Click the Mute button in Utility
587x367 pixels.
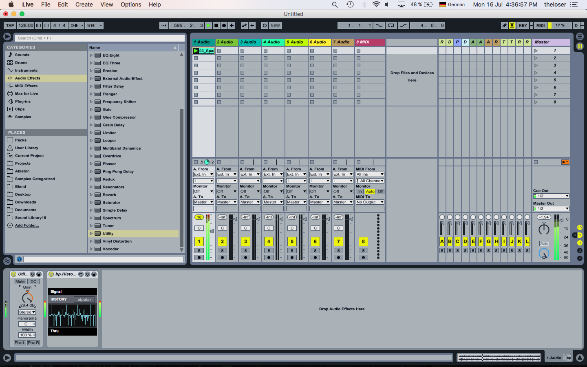(x=20, y=282)
